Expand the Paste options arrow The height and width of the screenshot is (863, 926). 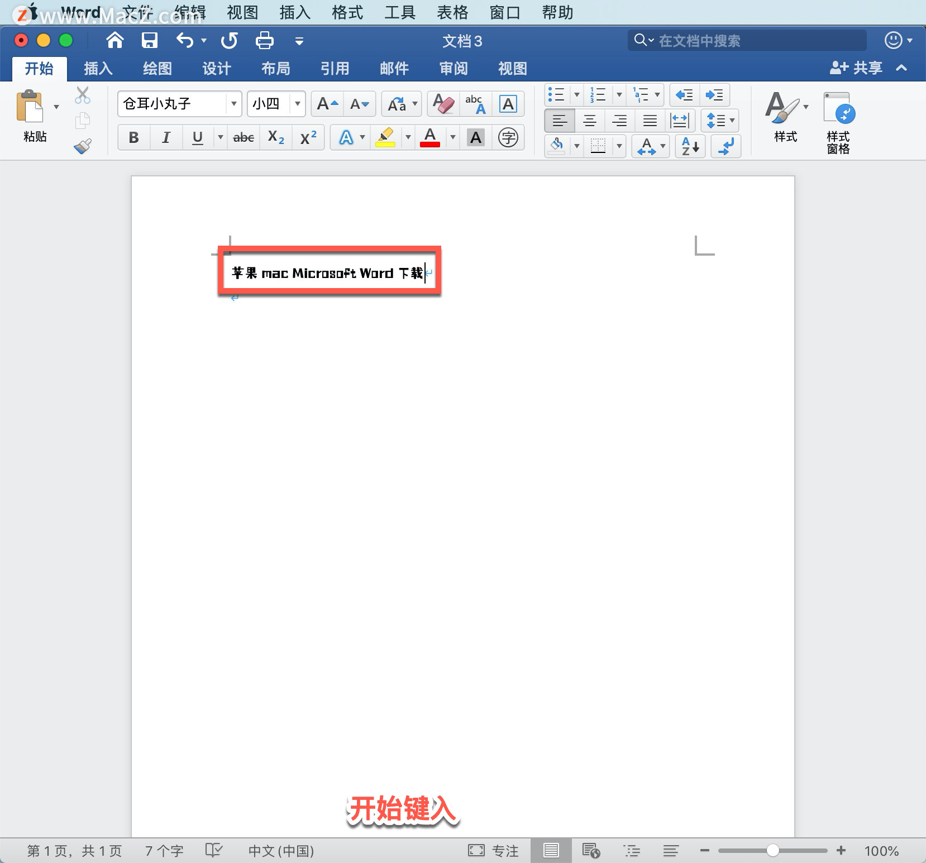[x=56, y=106]
